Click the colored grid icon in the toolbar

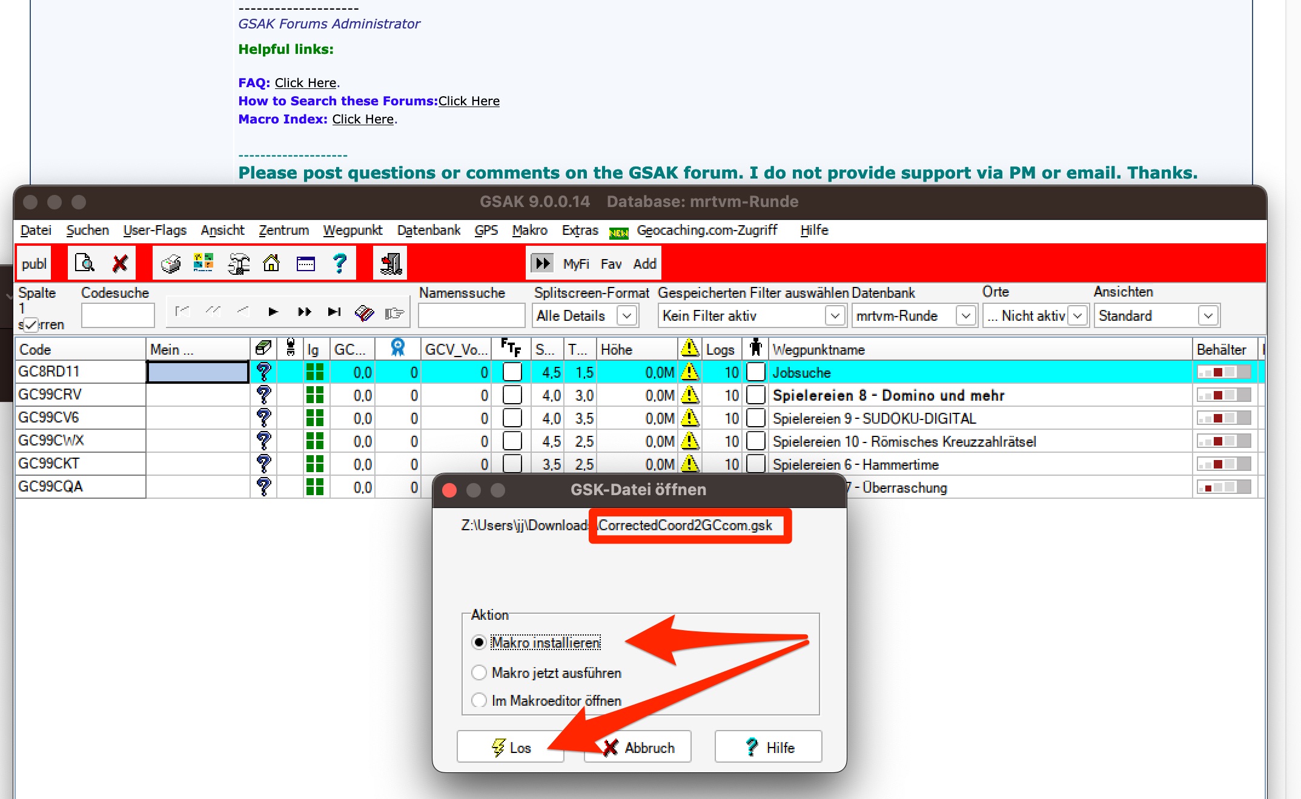[204, 263]
